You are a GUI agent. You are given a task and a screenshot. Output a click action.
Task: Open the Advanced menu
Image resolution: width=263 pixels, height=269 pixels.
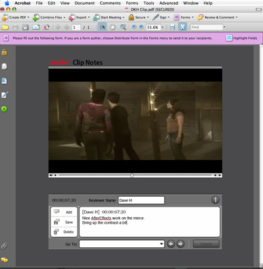coord(168,3)
